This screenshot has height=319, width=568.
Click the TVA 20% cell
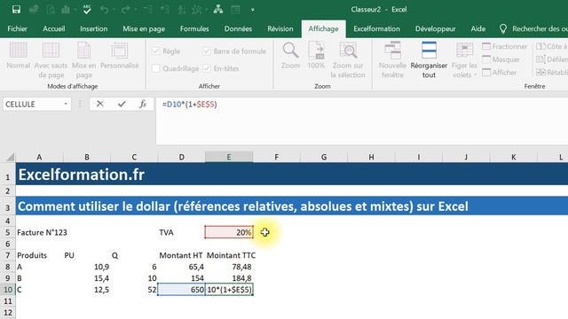tap(229, 232)
